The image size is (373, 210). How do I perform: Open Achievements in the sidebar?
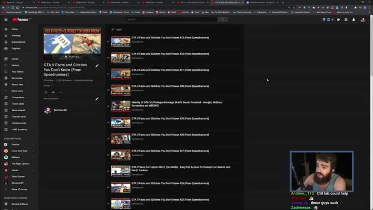19,123
